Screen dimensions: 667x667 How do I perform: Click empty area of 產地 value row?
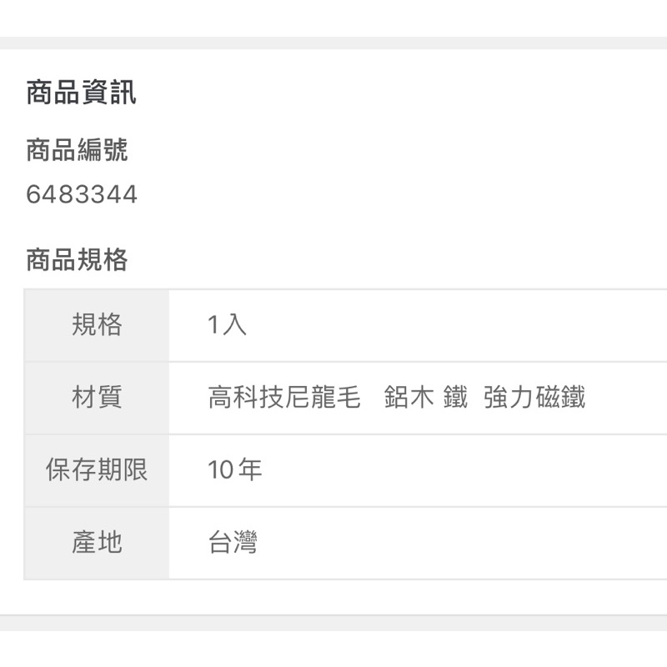pos(462,544)
